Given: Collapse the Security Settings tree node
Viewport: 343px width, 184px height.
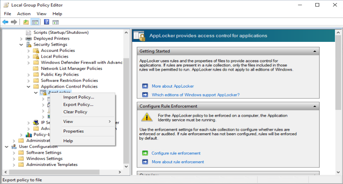Looking at the screenshot, I should click(21, 45).
